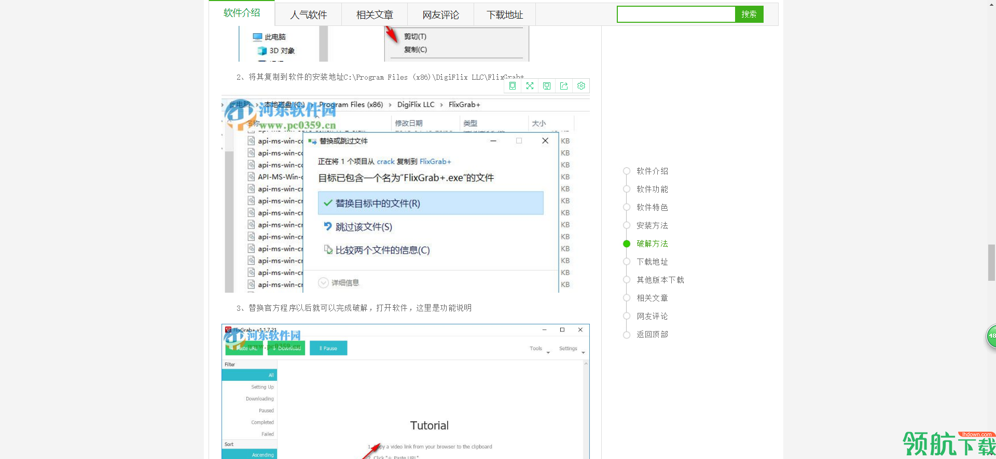The height and width of the screenshot is (459, 996).
Task: Jump to 网友评论 in side navigation
Action: point(652,316)
